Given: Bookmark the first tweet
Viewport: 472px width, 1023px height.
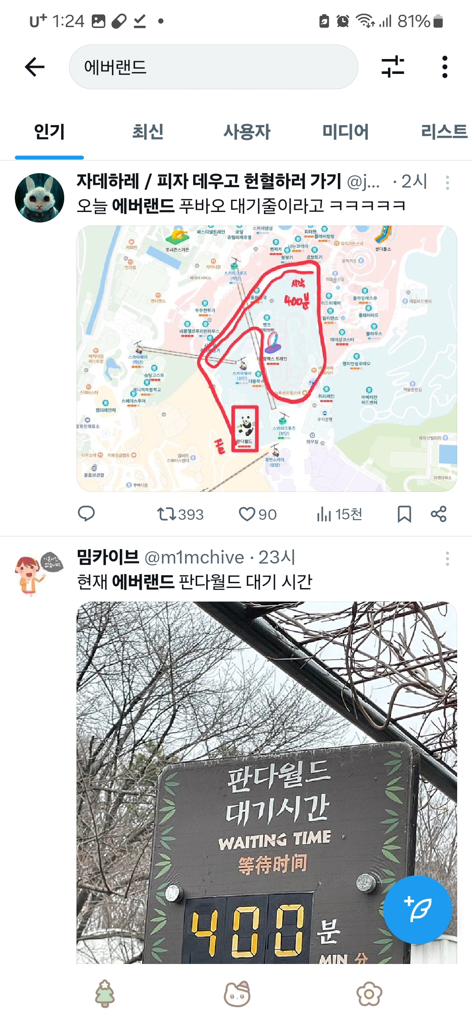Looking at the screenshot, I should tap(404, 514).
